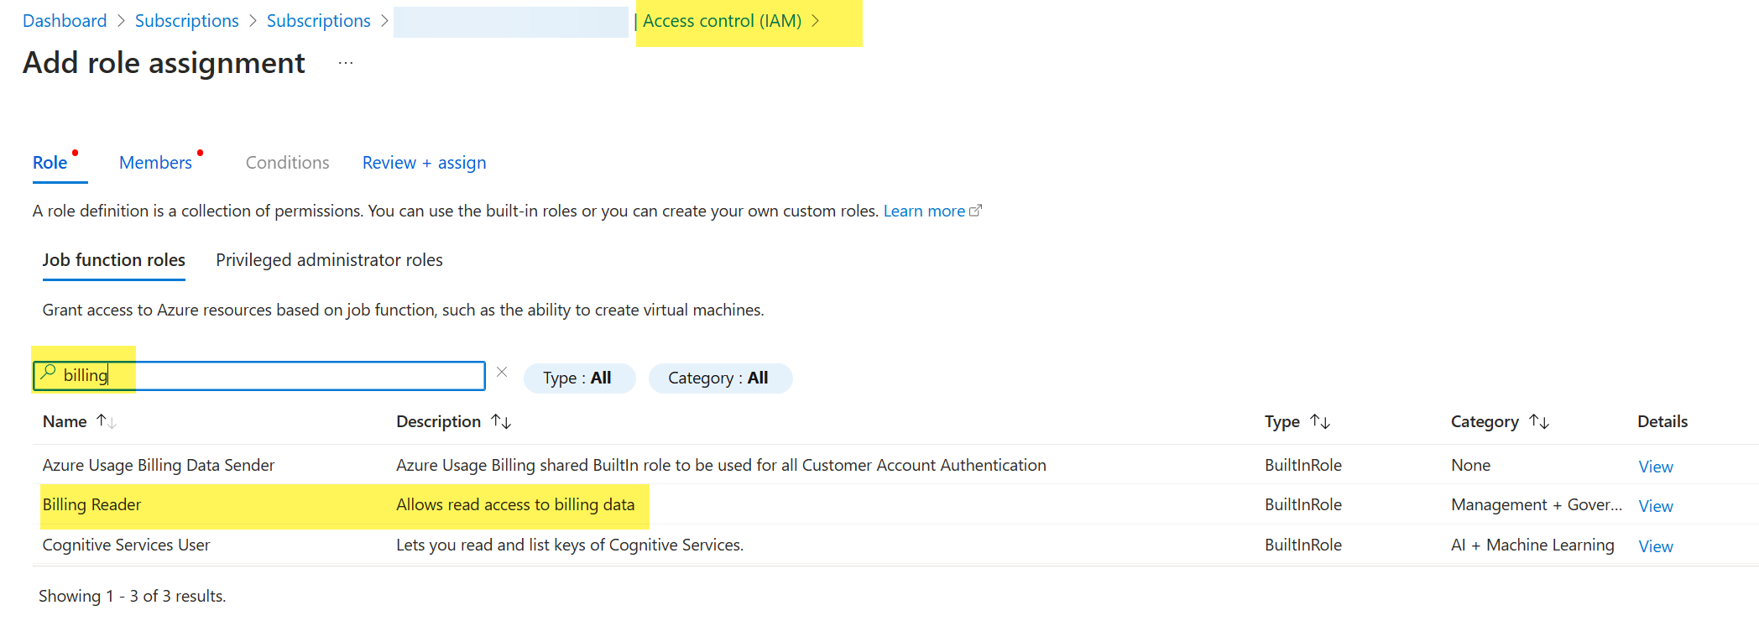
Task: Open the Category : All filter
Action: pyautogui.click(x=720, y=378)
